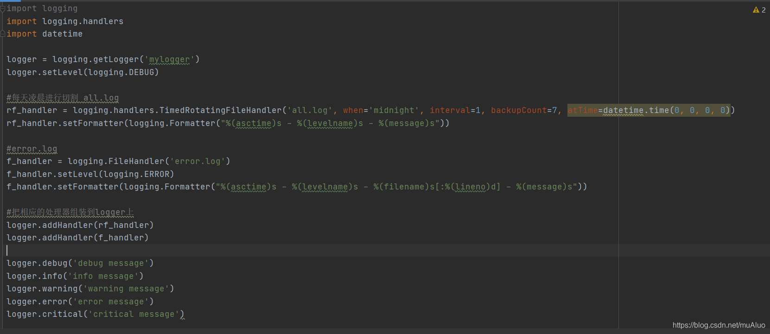Click the 'debug message' string
The height and width of the screenshot is (334, 770).
tap(111, 263)
